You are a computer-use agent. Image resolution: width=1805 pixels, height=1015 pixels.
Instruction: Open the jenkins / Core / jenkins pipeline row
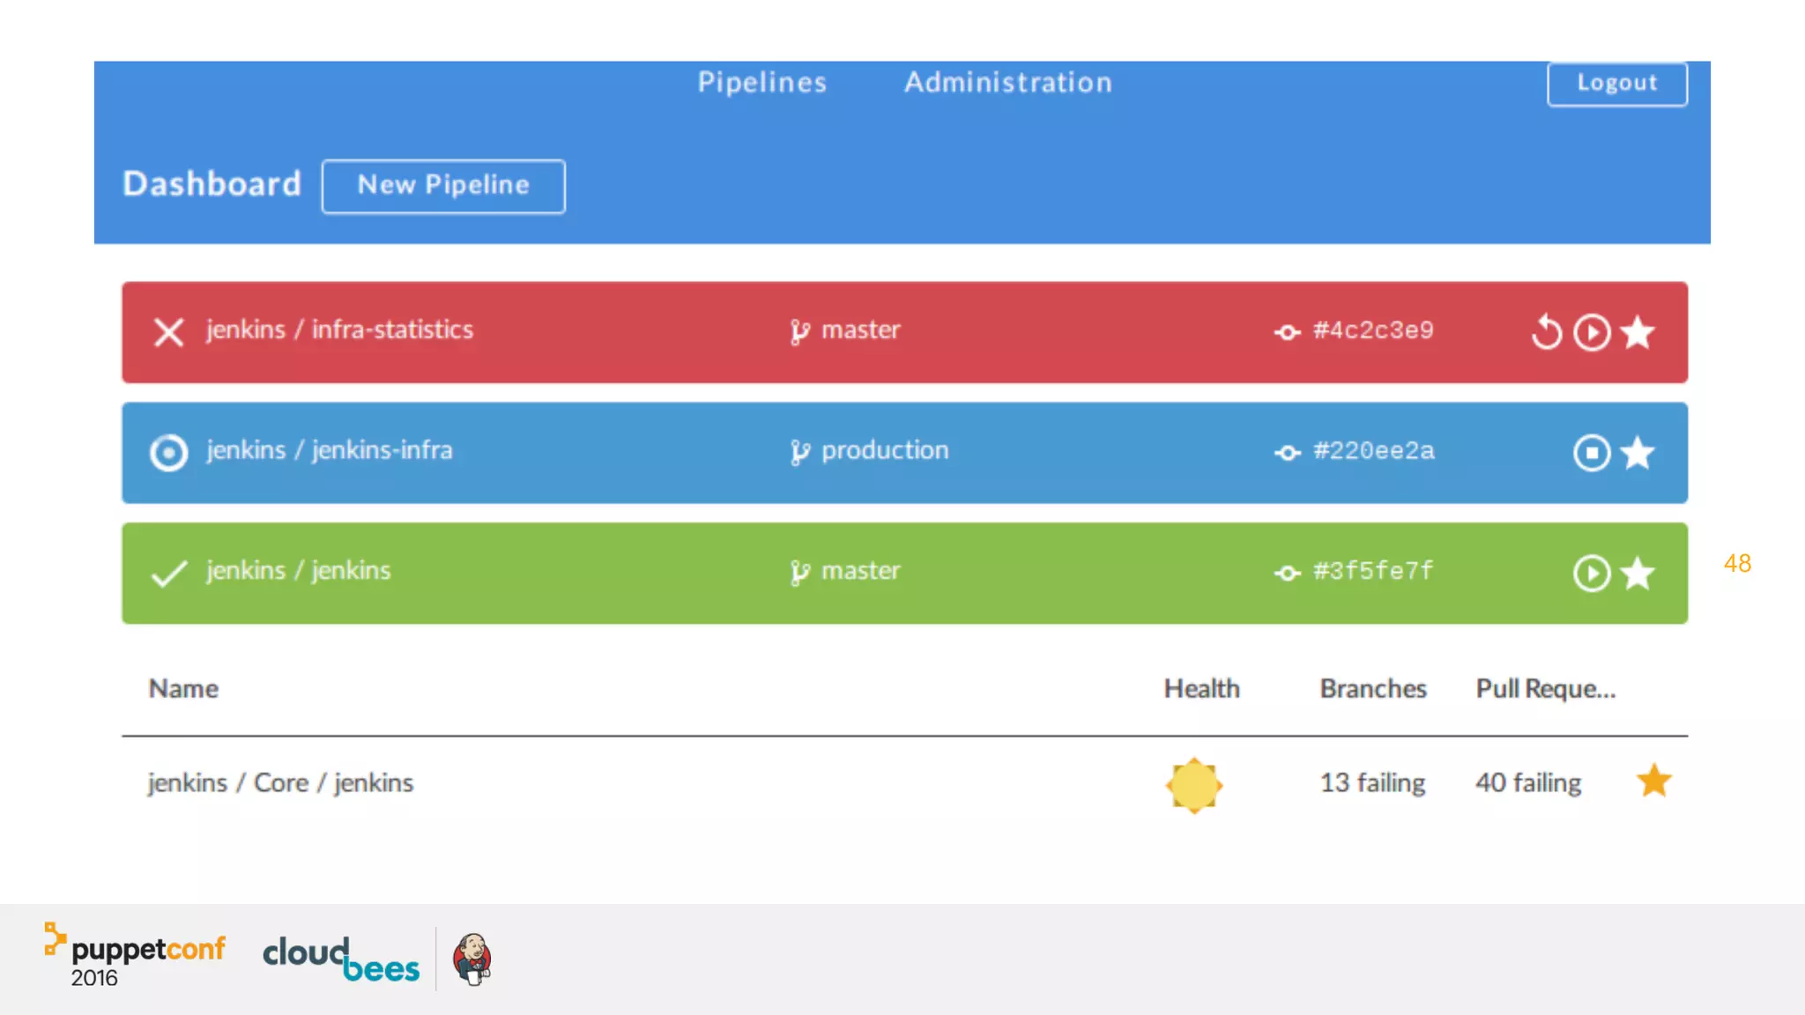[280, 782]
